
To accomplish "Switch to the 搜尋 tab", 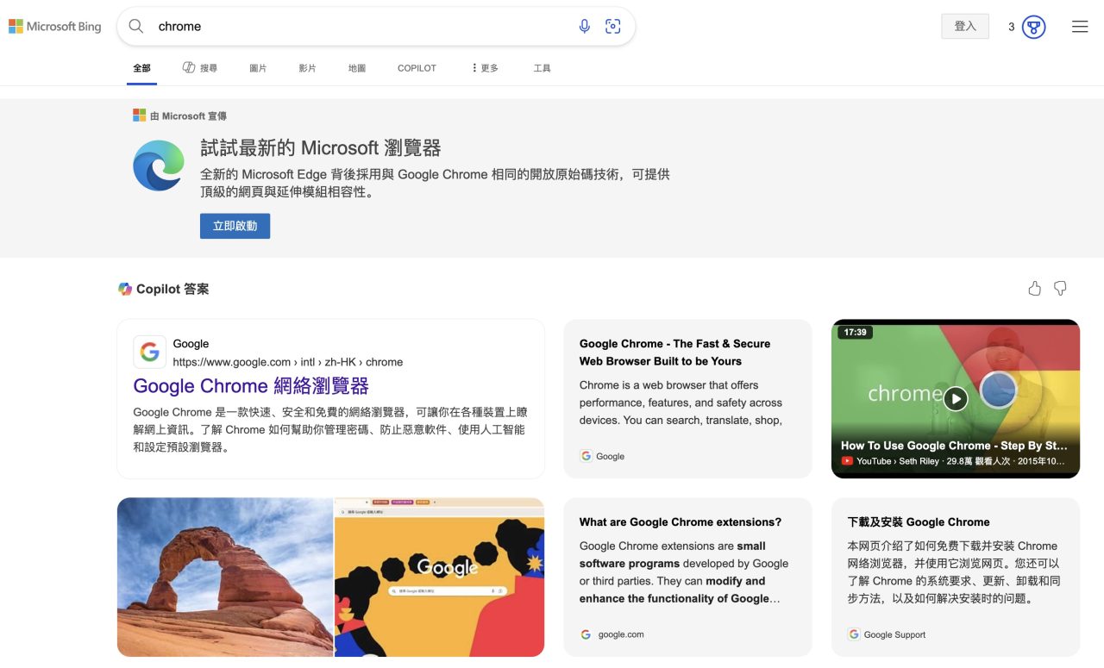I will point(200,68).
